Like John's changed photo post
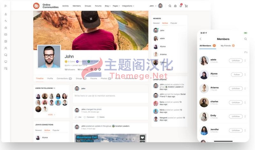Viewport: 255px width, 150px height. [x=78, y=117]
